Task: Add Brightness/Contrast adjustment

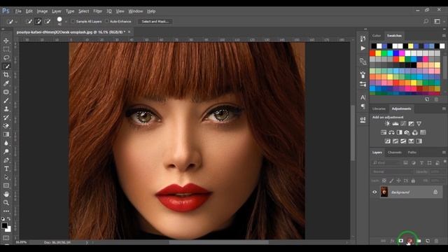Action: pos(387,124)
